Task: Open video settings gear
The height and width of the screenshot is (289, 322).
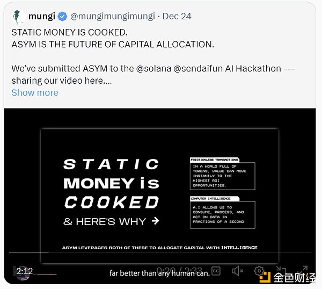Action: [259, 271]
